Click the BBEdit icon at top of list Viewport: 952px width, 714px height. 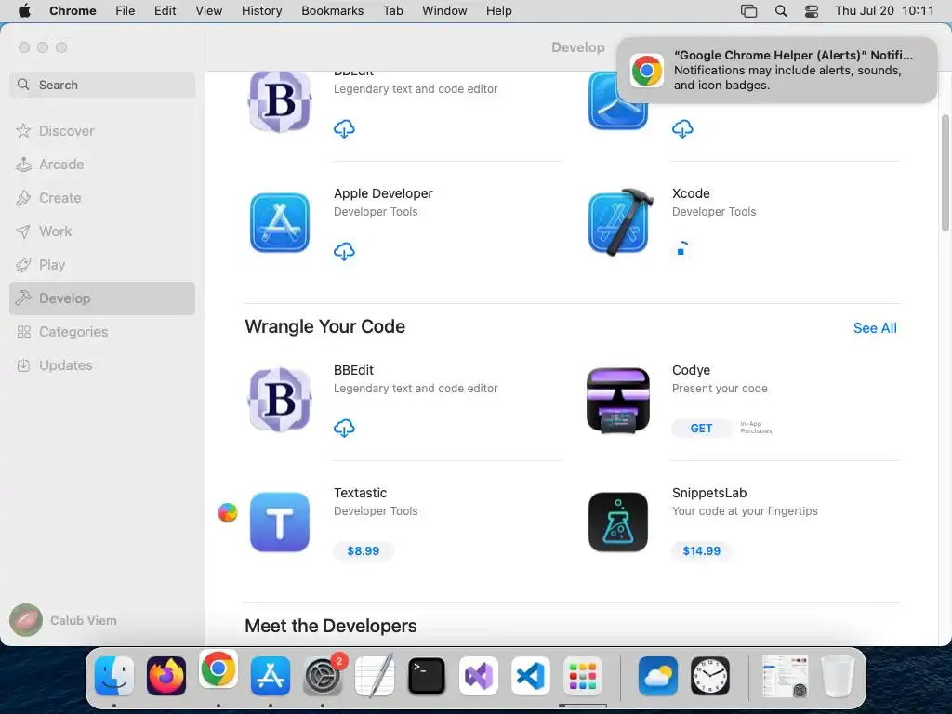point(279,102)
